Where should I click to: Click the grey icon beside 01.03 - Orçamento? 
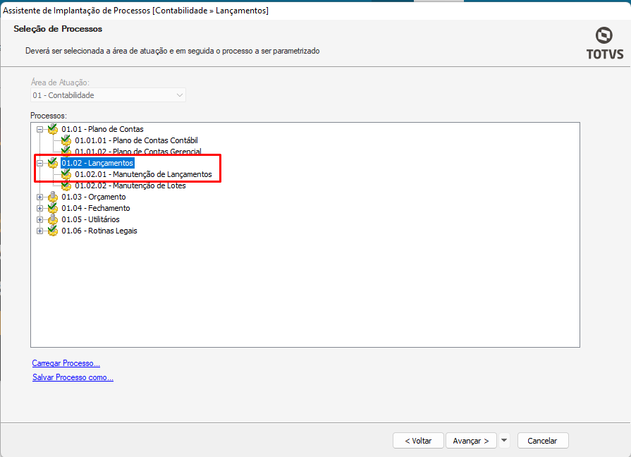[53, 197]
